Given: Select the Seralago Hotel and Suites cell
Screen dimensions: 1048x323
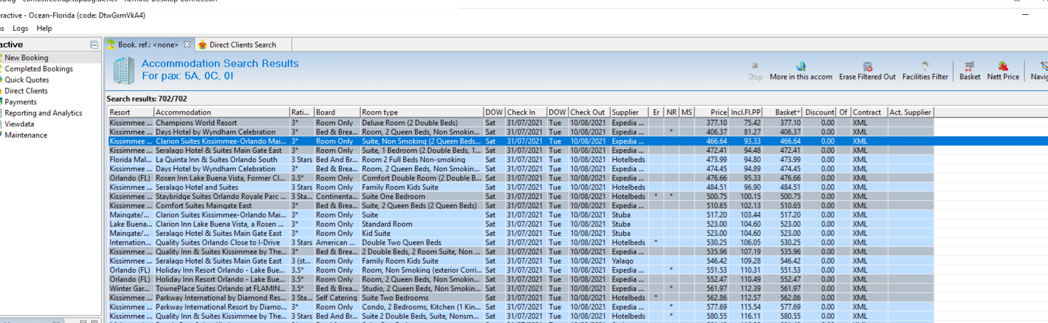Looking at the screenshot, I should click(222, 187).
